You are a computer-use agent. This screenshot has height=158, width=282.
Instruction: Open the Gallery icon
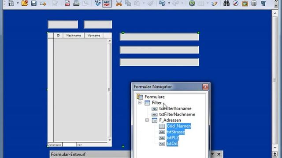[245, 3]
